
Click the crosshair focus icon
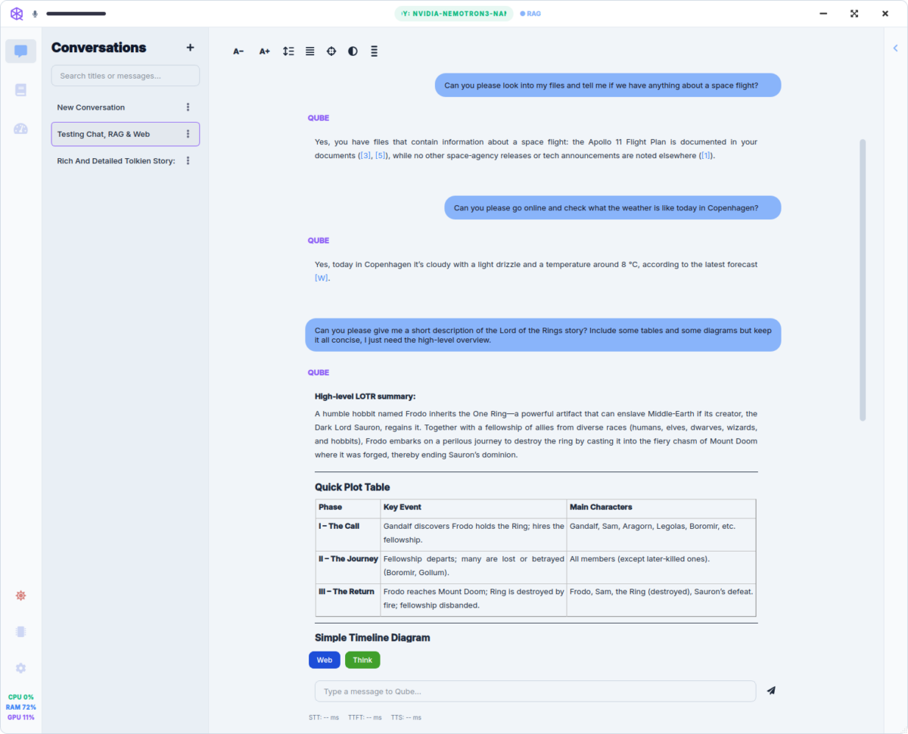pos(331,51)
